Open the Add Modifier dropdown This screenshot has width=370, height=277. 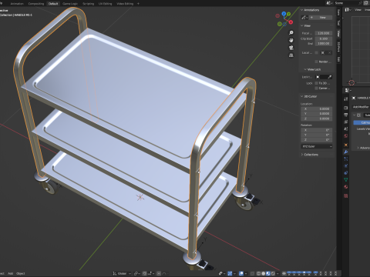361,107
